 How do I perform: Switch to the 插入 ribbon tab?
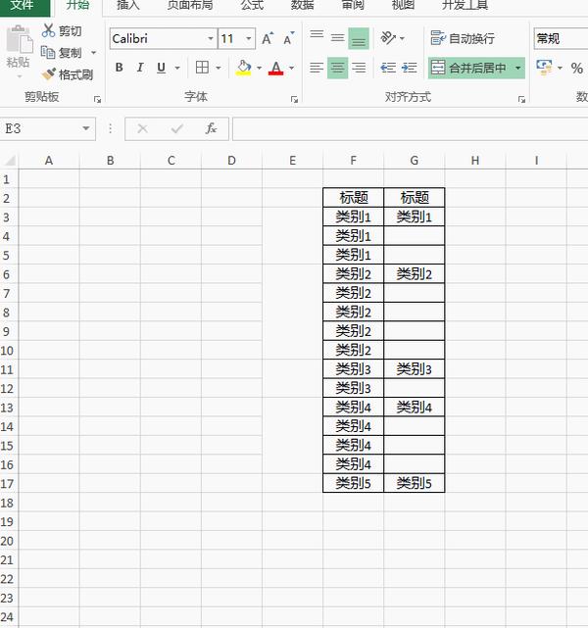pyautogui.click(x=127, y=5)
